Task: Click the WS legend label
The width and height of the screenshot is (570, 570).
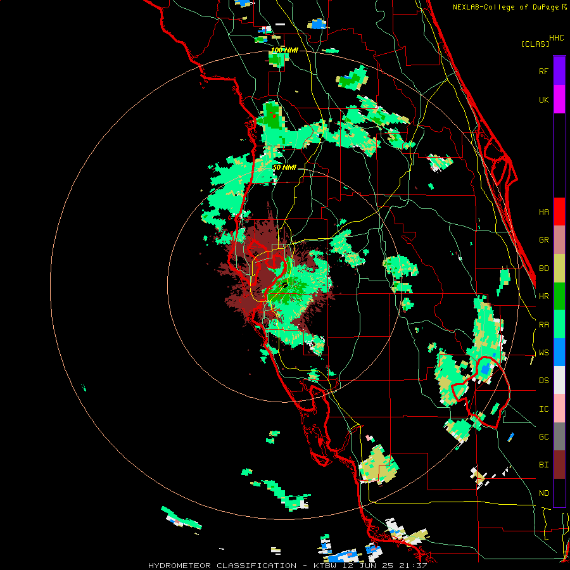Action: click(x=543, y=353)
